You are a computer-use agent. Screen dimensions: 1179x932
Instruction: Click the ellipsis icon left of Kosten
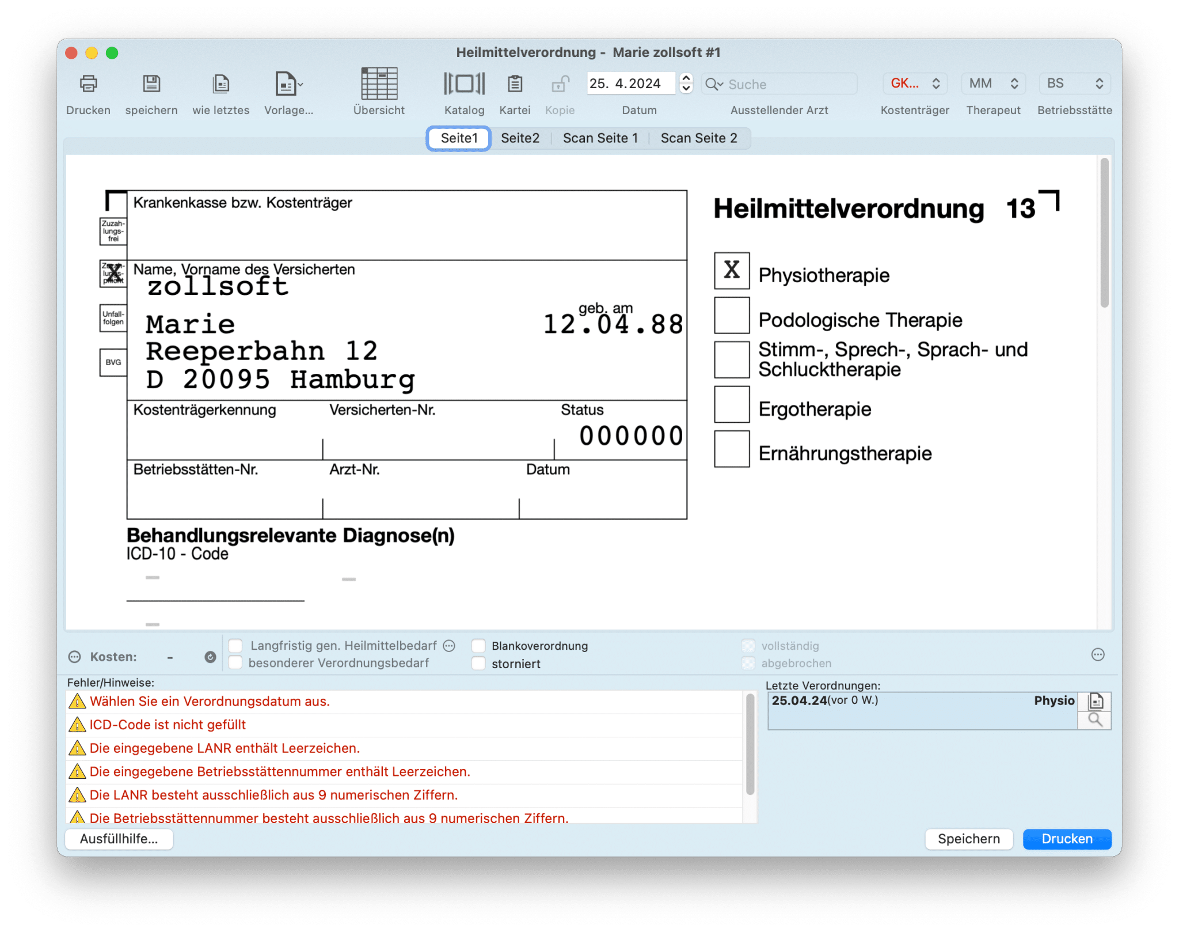75,657
